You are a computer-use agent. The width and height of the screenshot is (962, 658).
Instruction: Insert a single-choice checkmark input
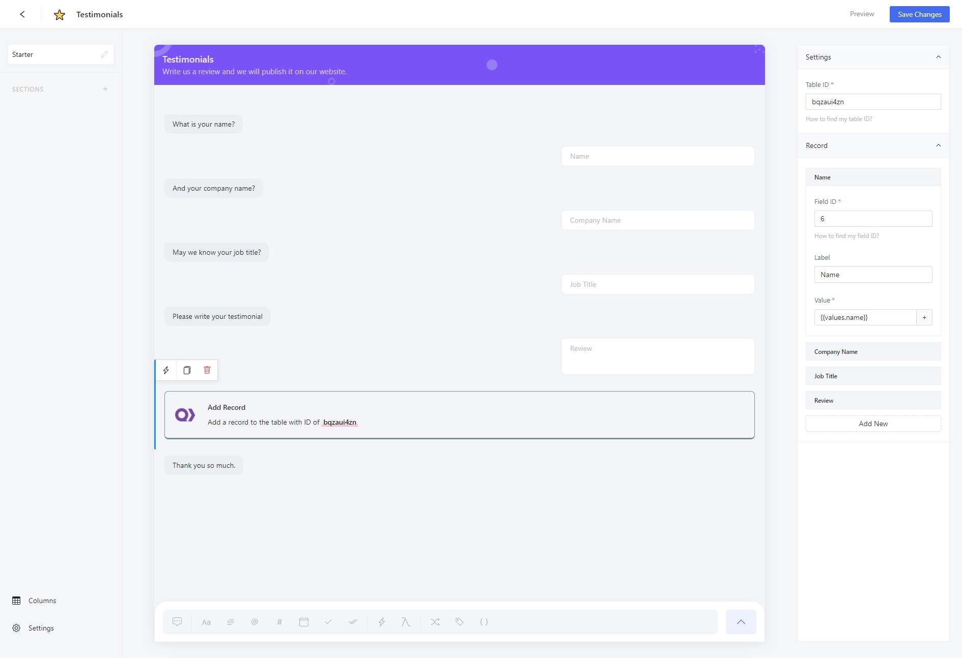click(x=328, y=622)
